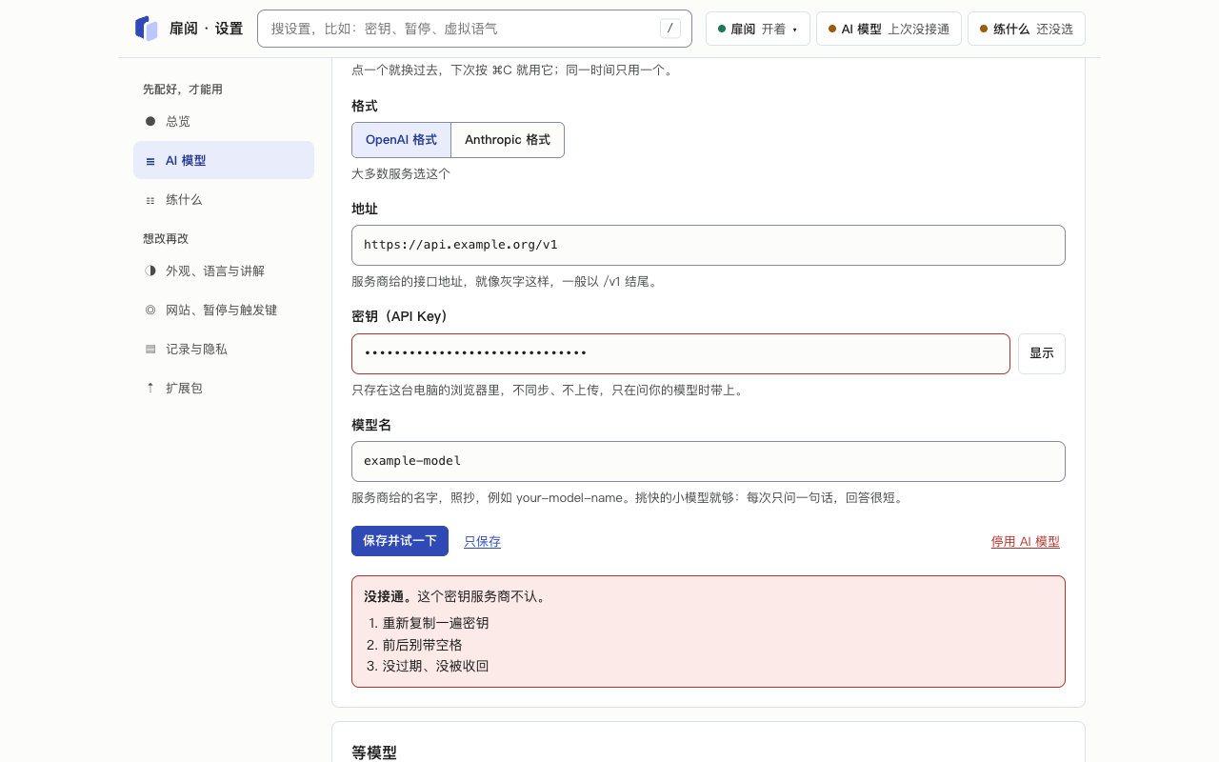
Task: Click the 练什么 还没选 status pill
Action: 1027,29
